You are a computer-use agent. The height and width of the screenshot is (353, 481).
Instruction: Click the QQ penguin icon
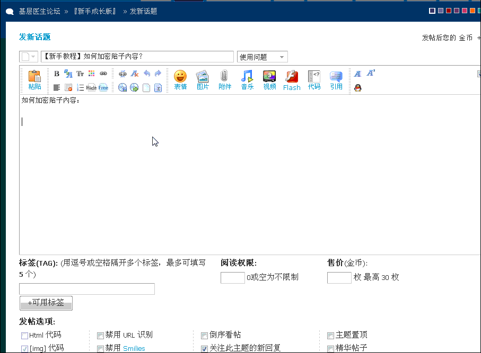click(358, 88)
